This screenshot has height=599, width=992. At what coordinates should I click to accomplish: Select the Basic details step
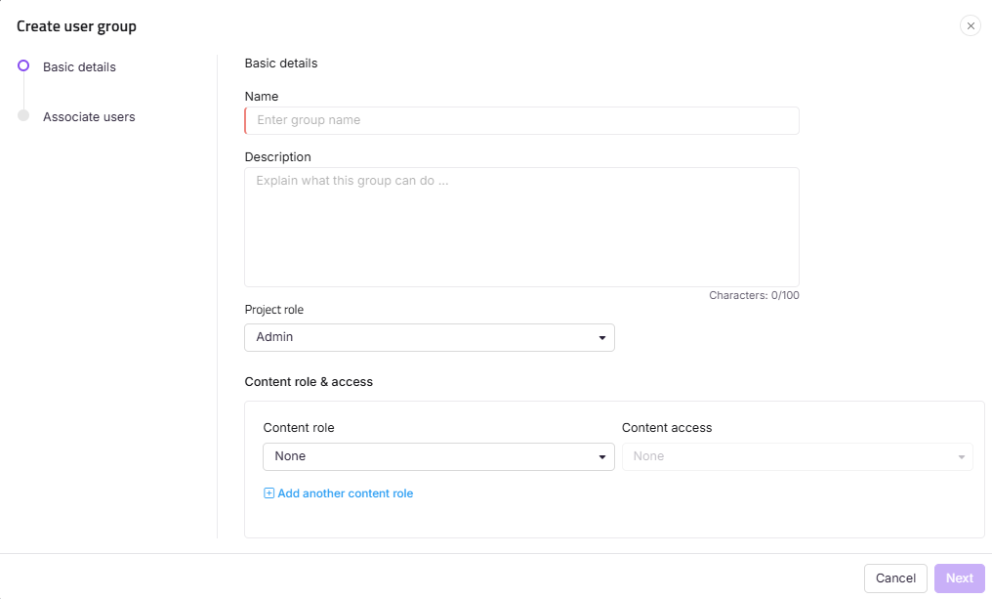coord(78,66)
